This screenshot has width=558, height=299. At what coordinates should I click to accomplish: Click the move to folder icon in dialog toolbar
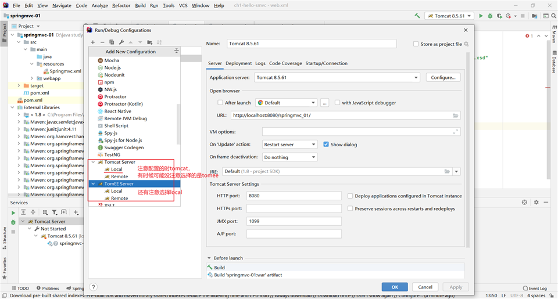pos(150,42)
